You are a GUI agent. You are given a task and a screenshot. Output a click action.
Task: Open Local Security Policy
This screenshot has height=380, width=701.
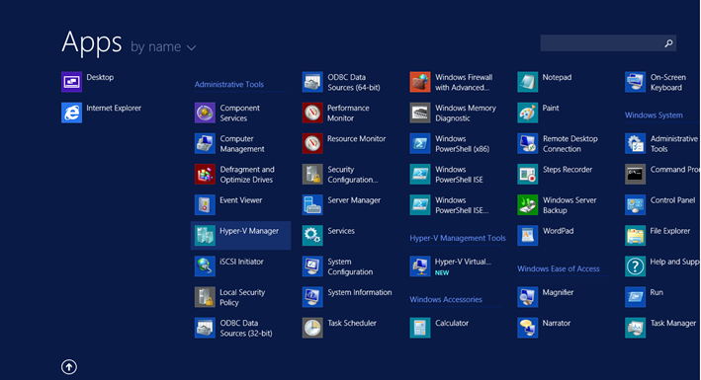(x=229, y=297)
